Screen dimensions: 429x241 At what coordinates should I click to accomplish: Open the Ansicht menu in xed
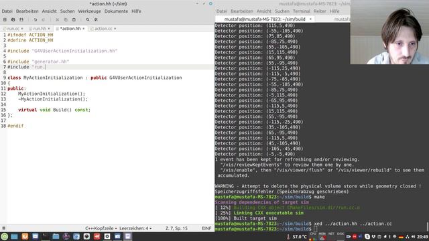coord(49,11)
